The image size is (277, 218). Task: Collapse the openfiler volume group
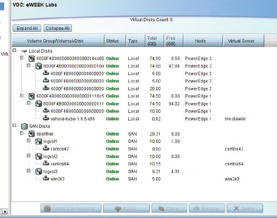22,134
